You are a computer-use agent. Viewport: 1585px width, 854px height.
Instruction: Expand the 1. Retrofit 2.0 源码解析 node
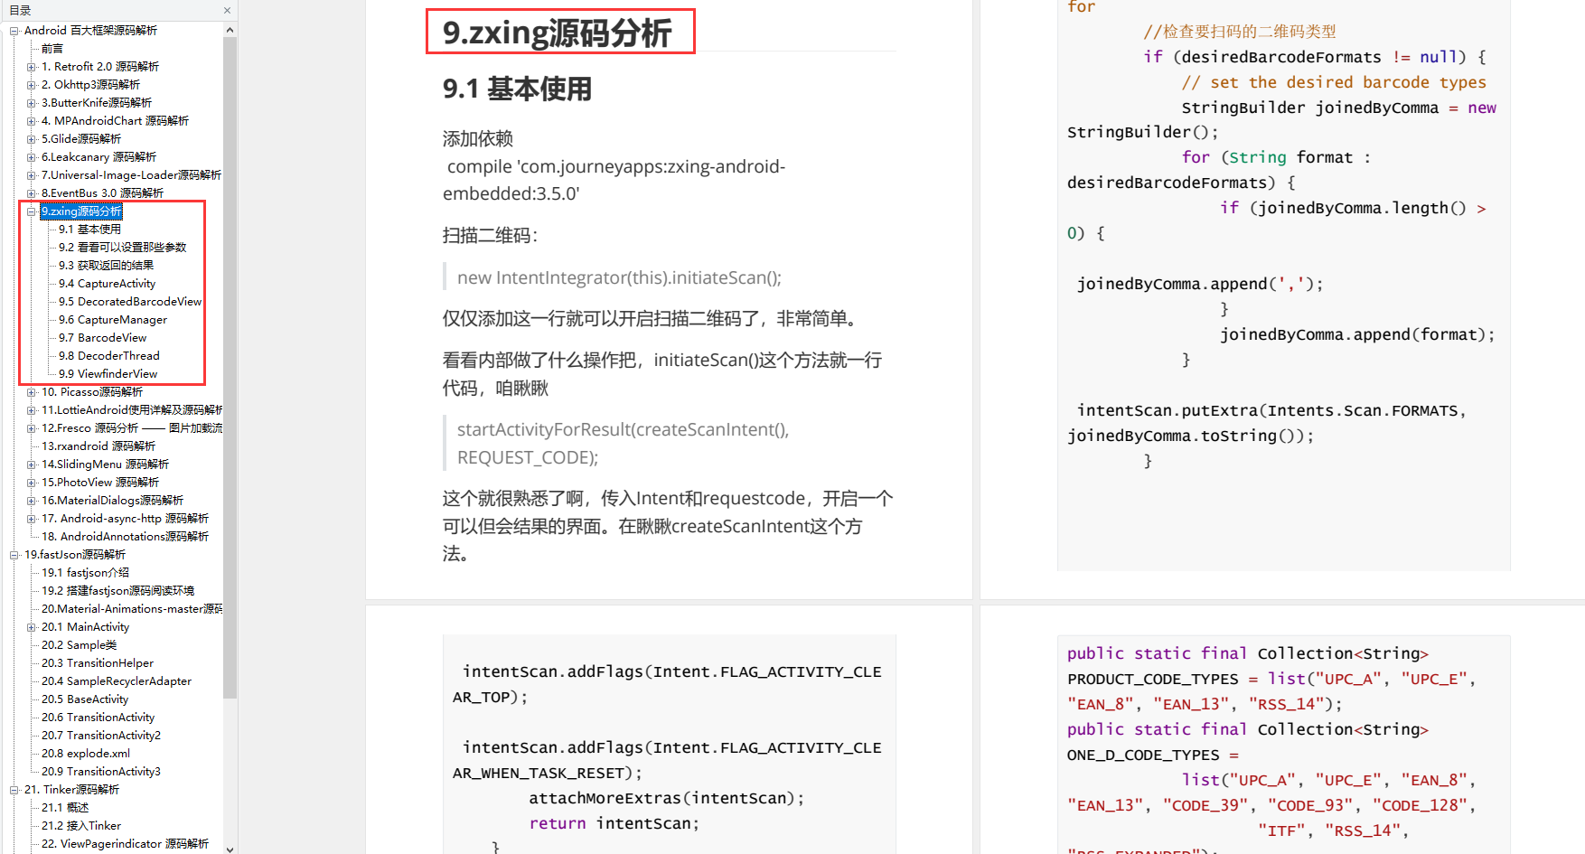click(32, 67)
